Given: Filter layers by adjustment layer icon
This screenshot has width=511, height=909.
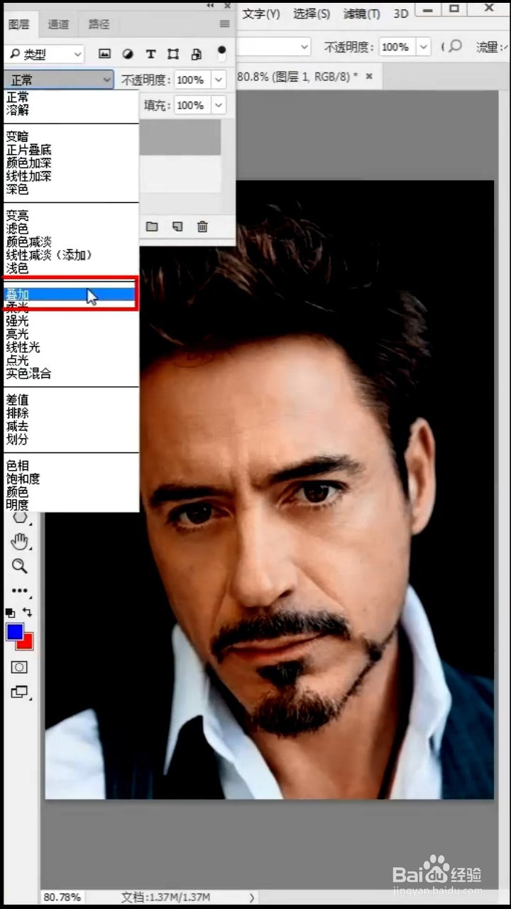Looking at the screenshot, I should pyautogui.click(x=128, y=53).
